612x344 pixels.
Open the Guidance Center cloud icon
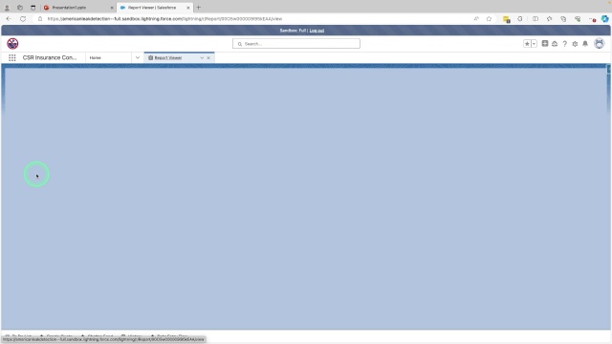pos(555,44)
